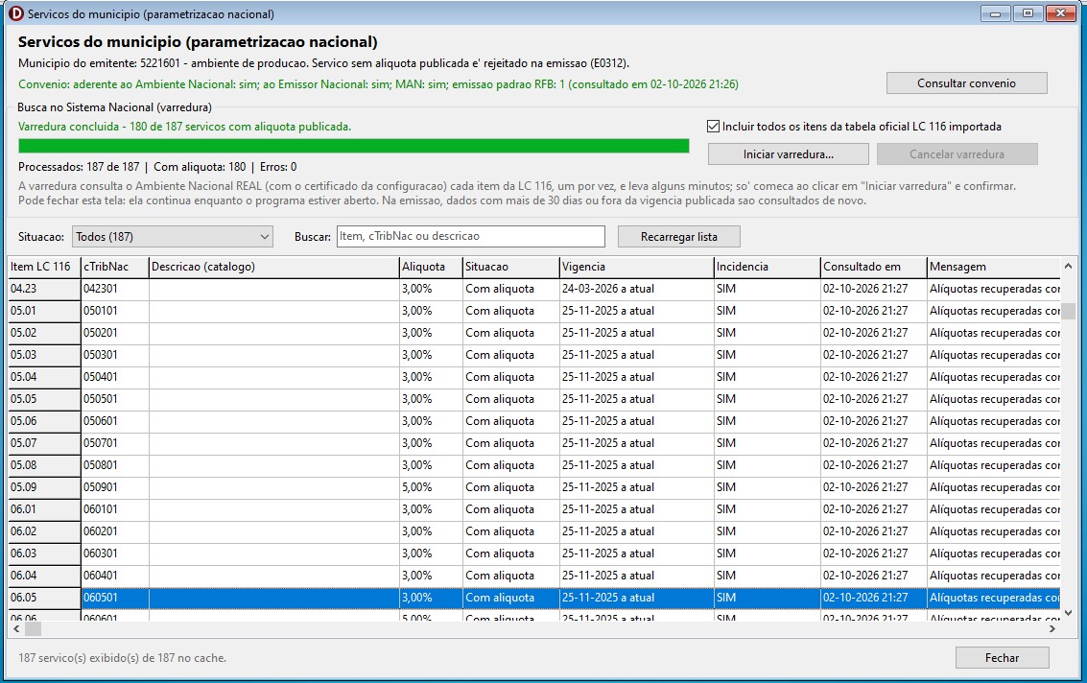
Task: Start the scan with Iniciar varredura
Action: (789, 153)
